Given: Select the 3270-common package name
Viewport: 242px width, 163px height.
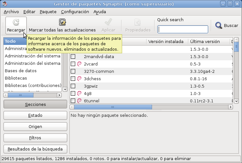Looking at the screenshot, I should coord(99,71).
